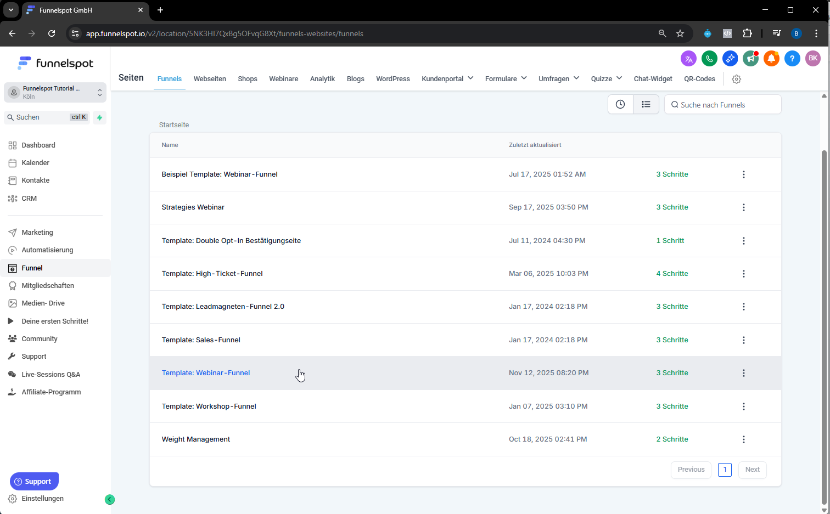The image size is (830, 514).
Task: Open the Strategies Webinar funnel
Action: pyautogui.click(x=193, y=207)
